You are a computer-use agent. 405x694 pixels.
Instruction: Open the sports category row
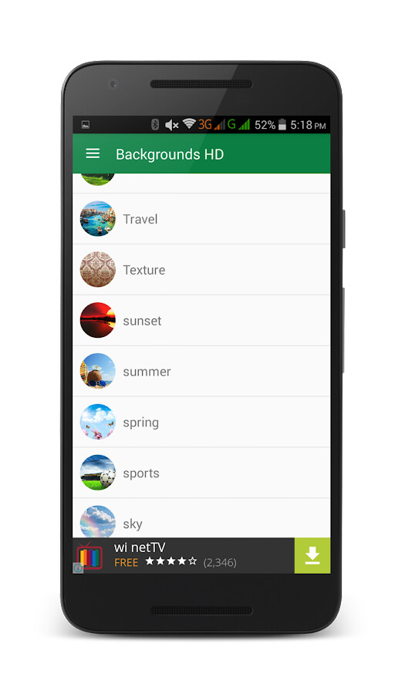click(201, 473)
